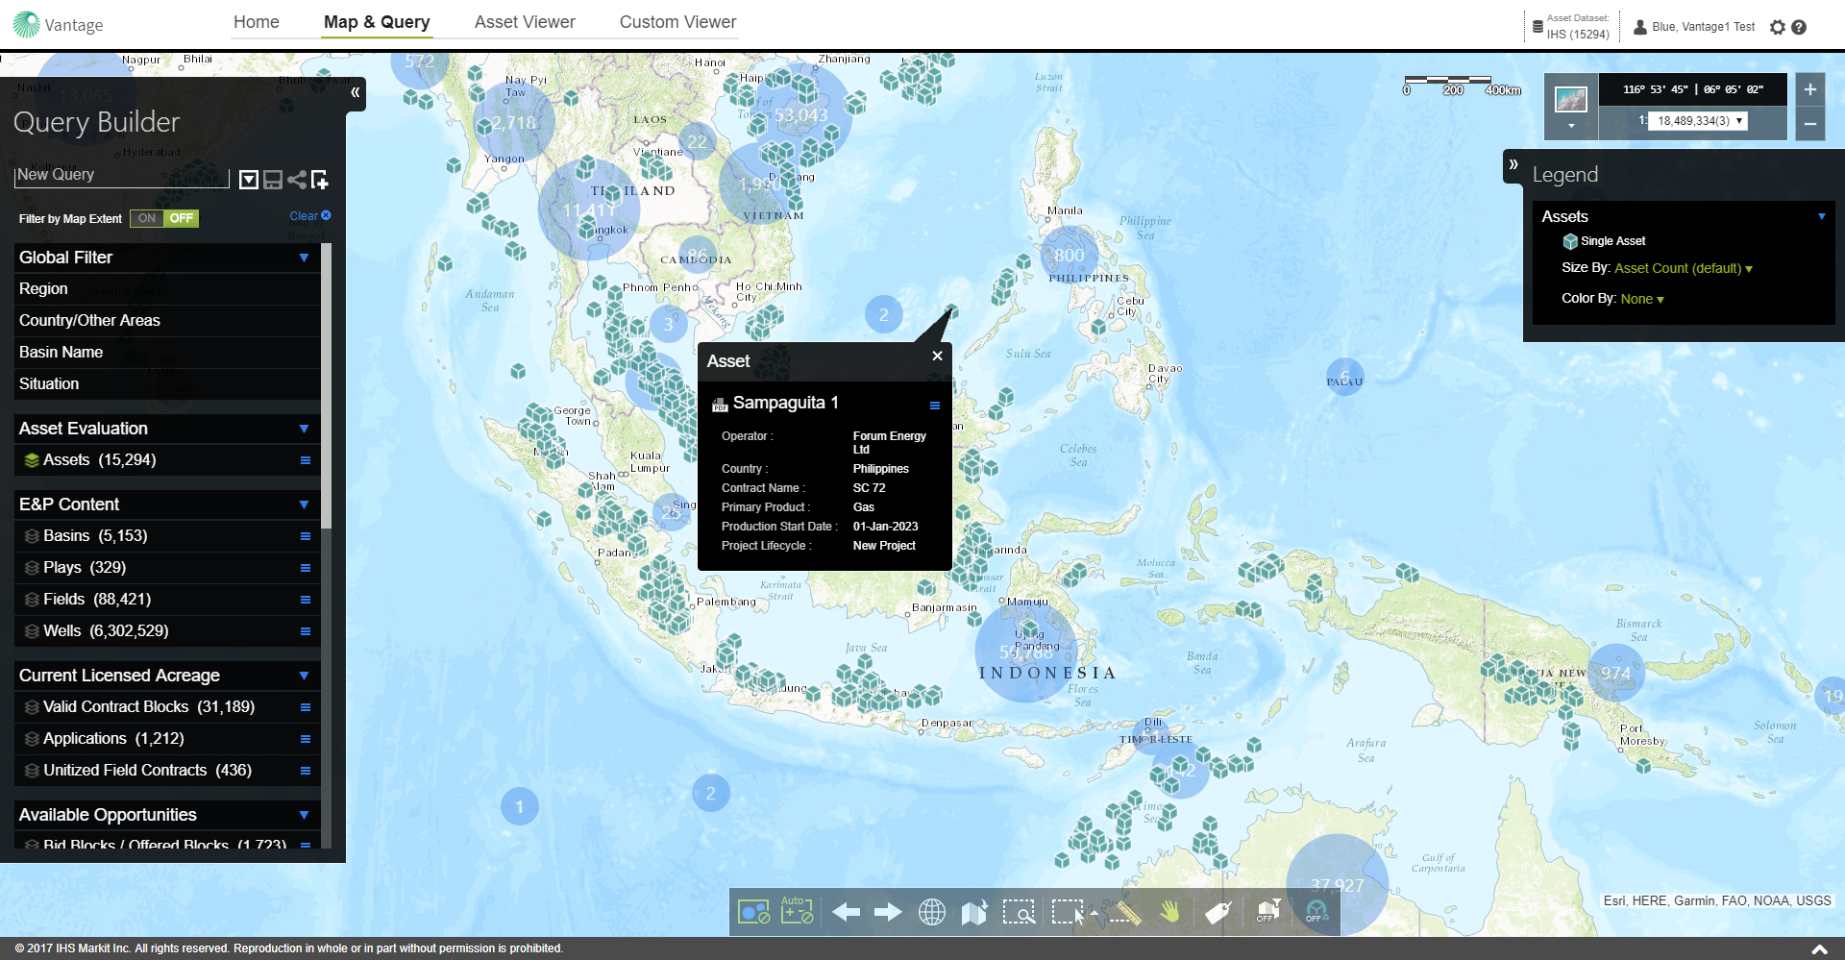Toggle Filter by Map Extent switch
Viewport: 1845px width, 960px height.
(x=163, y=218)
